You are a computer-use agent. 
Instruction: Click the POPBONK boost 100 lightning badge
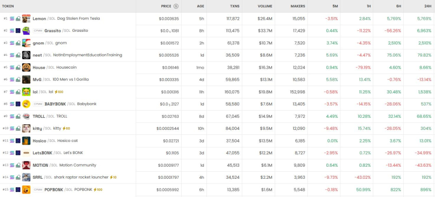tap(98, 189)
